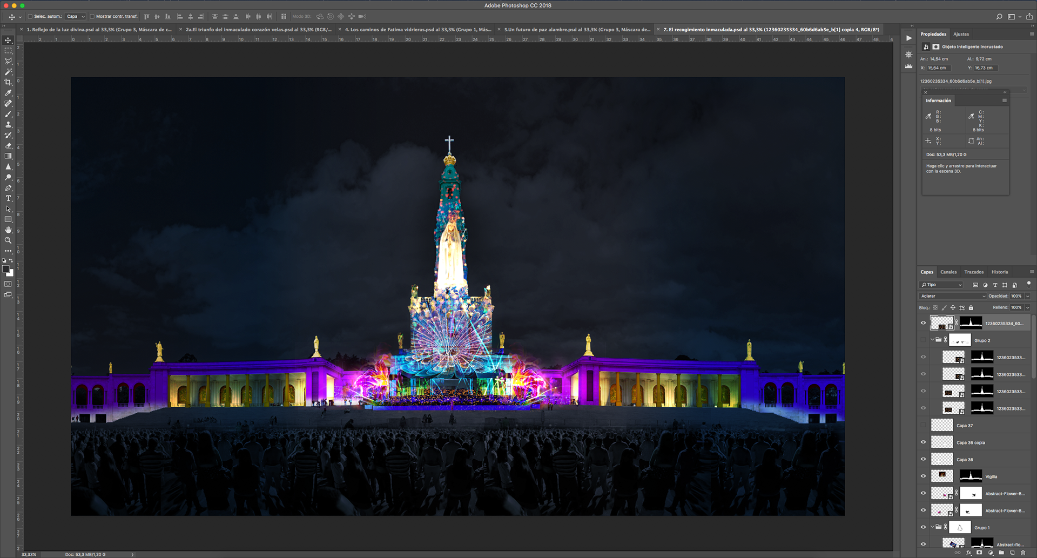Click the Y position field 16,73 cm
1037x558 pixels.
click(986, 68)
